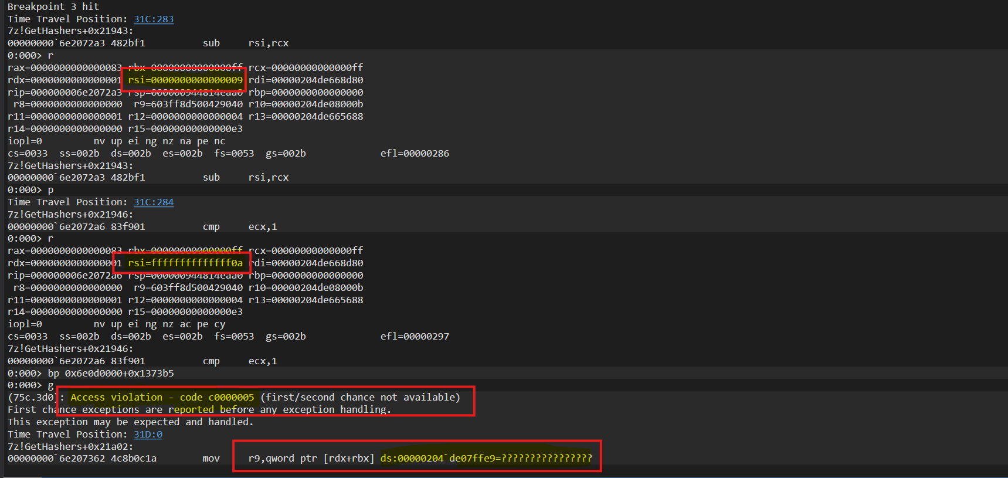Click the efl=00000286 flags value
This screenshot has width=1008, height=478.
[415, 153]
